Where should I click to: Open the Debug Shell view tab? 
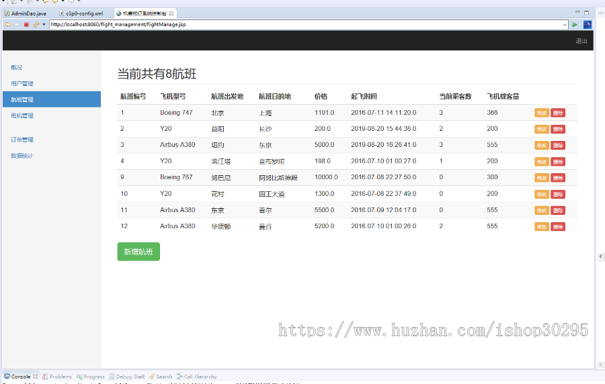click(x=127, y=377)
